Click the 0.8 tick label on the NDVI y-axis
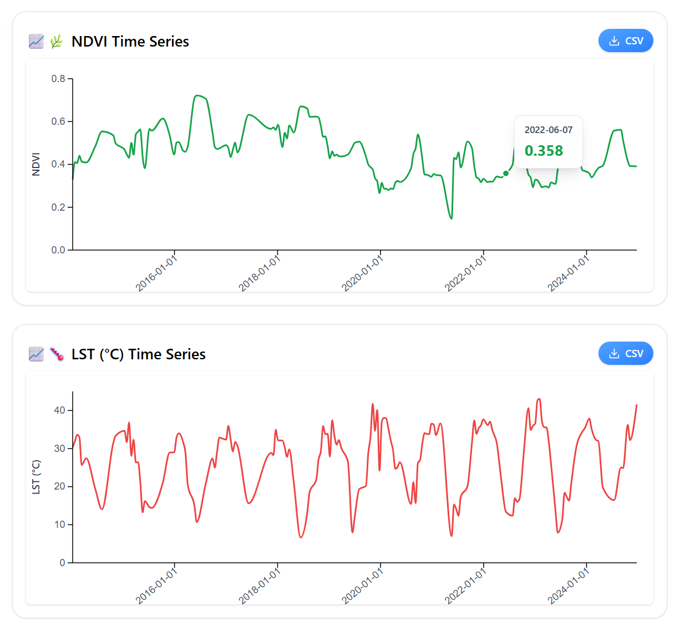 [x=58, y=79]
